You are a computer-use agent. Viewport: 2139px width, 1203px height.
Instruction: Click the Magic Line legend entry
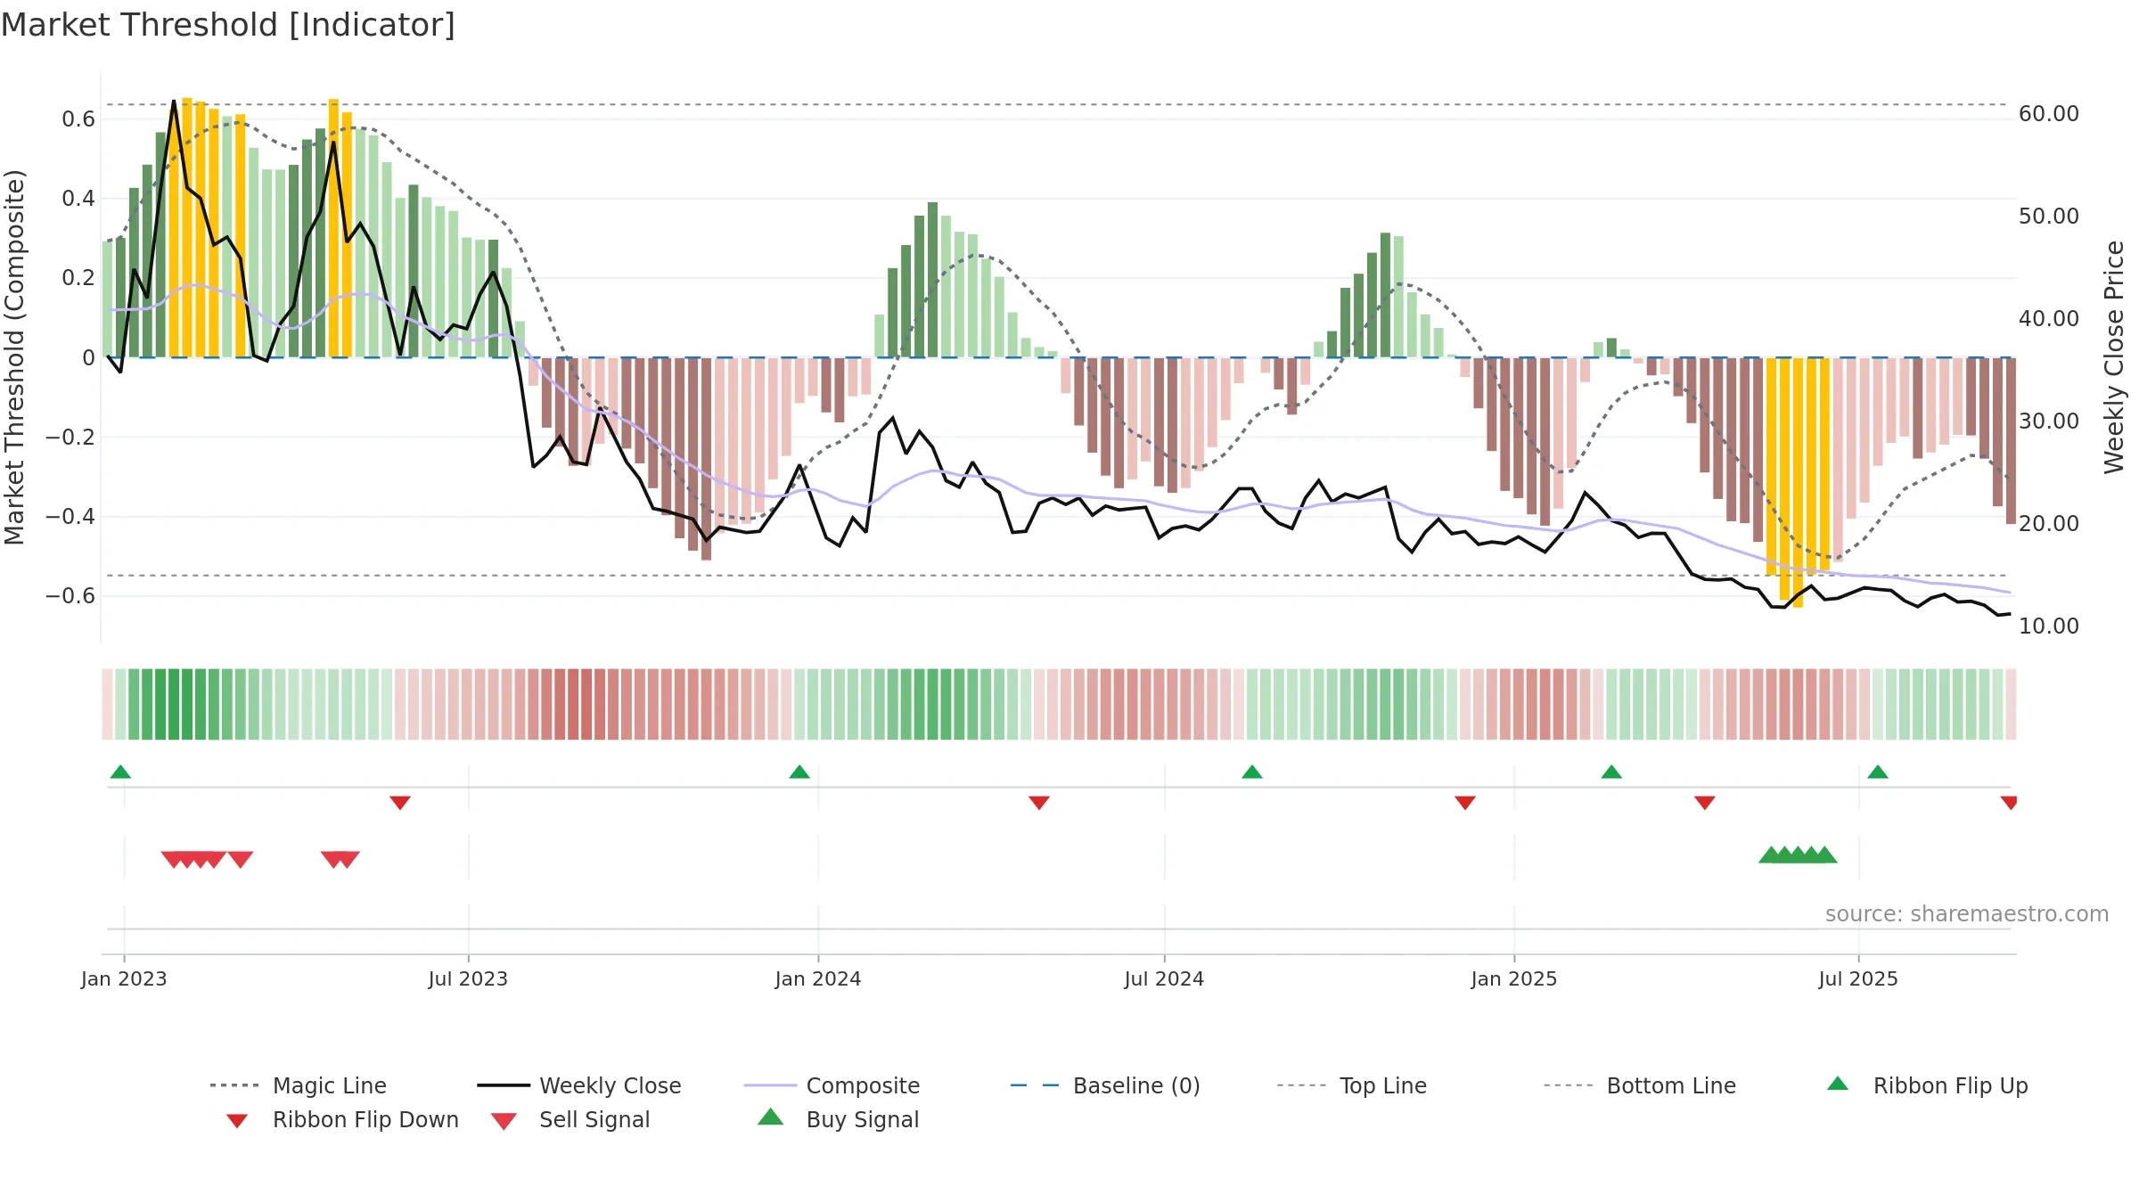[298, 1085]
